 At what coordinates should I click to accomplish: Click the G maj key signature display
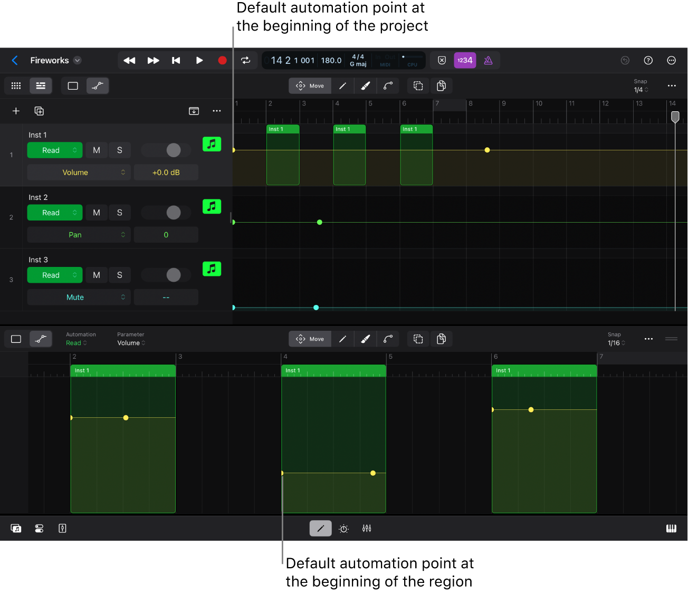(358, 64)
